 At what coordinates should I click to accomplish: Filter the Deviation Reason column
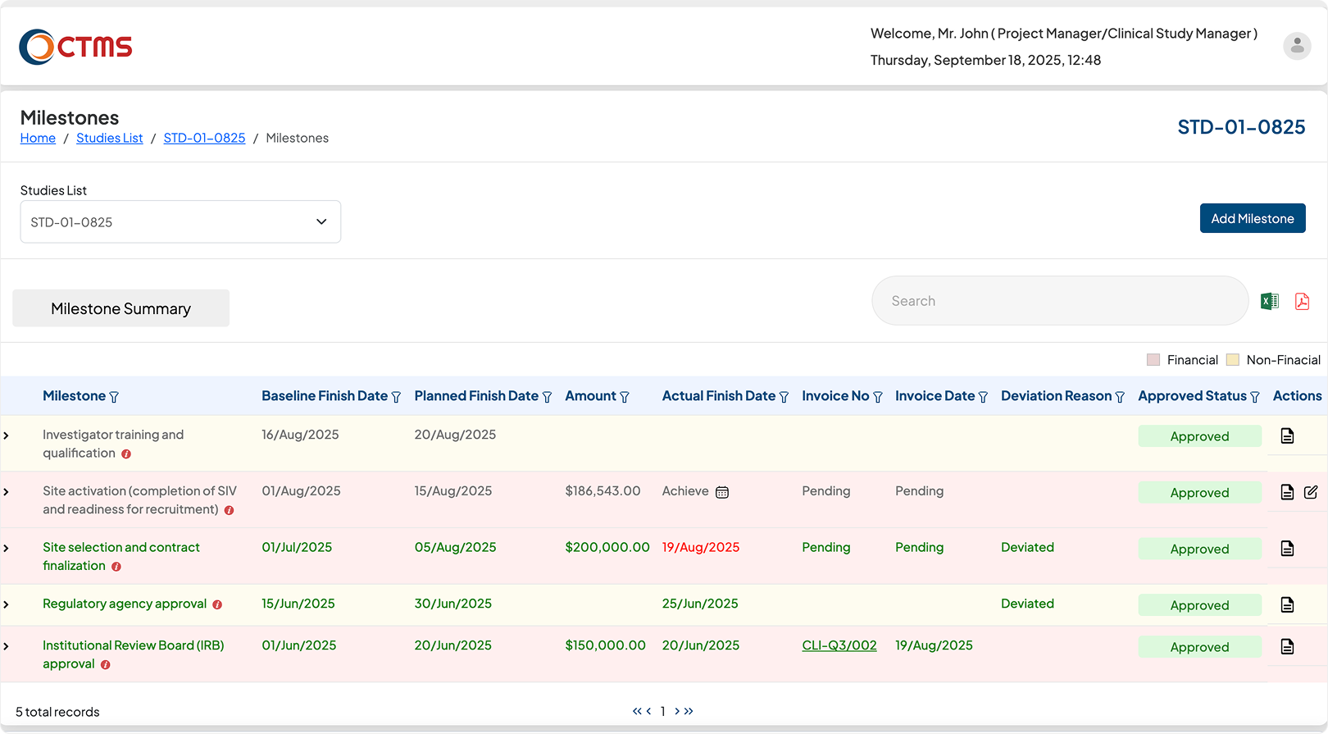click(1120, 397)
